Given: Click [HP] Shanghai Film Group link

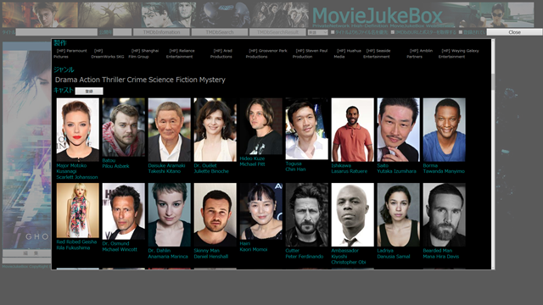Looking at the screenshot, I should (x=143, y=53).
